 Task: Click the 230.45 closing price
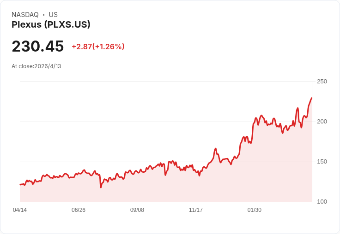click(38, 47)
